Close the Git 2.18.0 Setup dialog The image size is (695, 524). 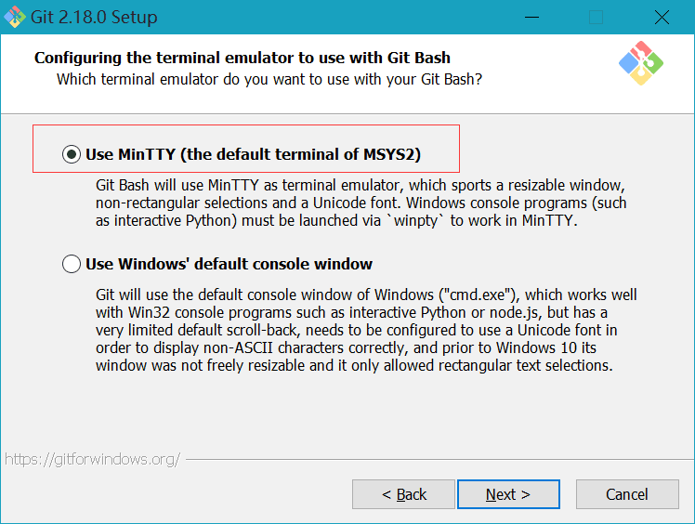point(662,17)
